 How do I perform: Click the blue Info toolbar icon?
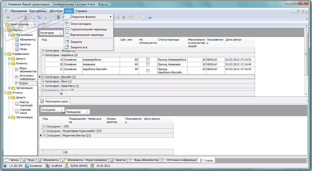tap(150, 18)
